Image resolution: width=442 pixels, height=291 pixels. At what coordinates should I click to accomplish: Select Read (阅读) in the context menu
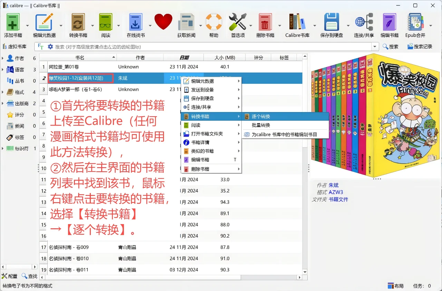click(211, 125)
